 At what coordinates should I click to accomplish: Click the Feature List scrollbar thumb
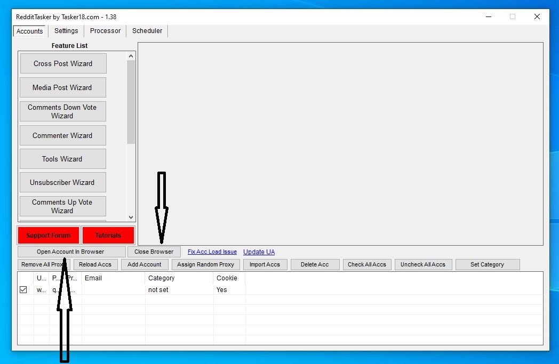(x=131, y=102)
